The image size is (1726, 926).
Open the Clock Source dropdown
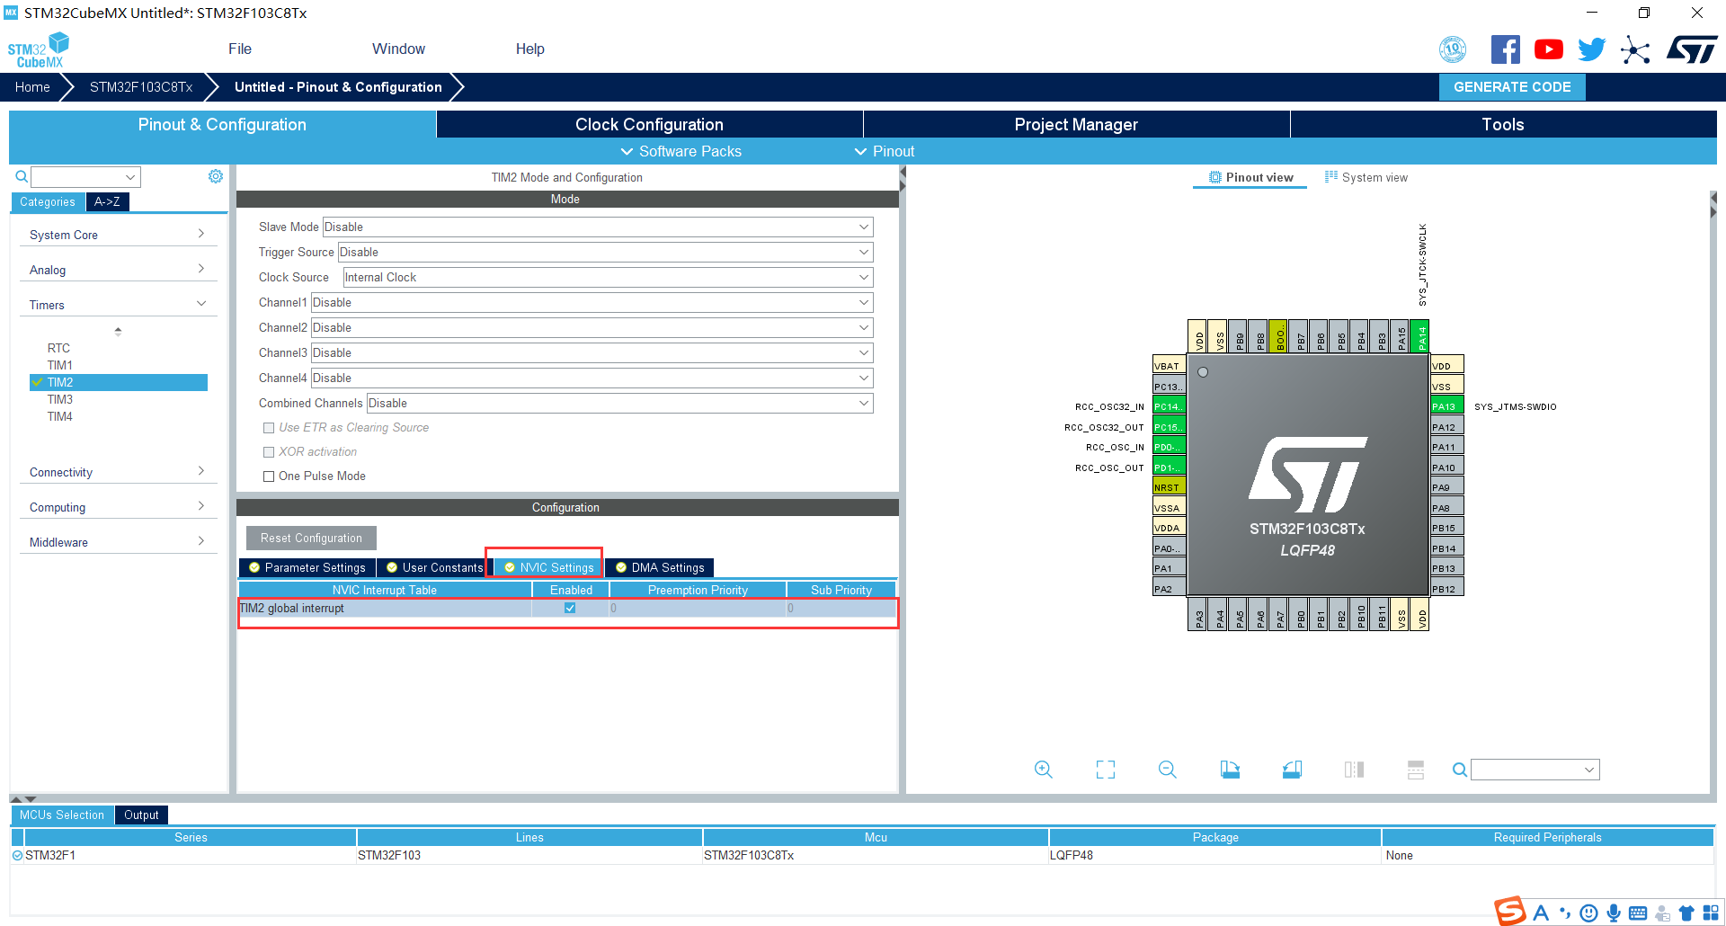(608, 278)
